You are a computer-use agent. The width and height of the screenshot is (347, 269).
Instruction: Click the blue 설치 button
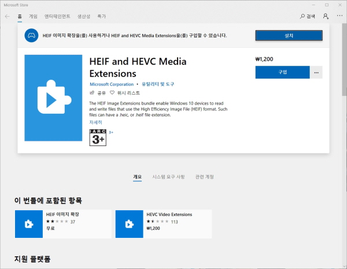coord(289,35)
